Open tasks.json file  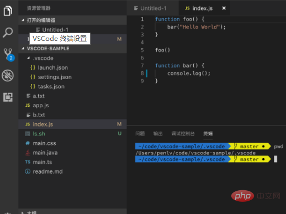coord(72,86)
